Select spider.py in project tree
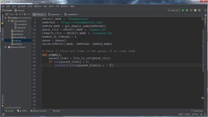 17,44
